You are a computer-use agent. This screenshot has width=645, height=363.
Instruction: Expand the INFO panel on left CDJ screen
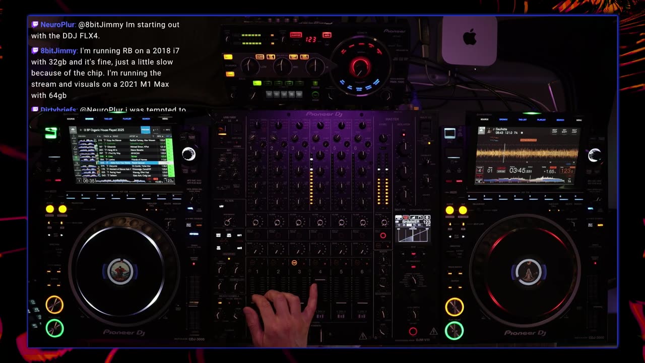[x=166, y=130]
